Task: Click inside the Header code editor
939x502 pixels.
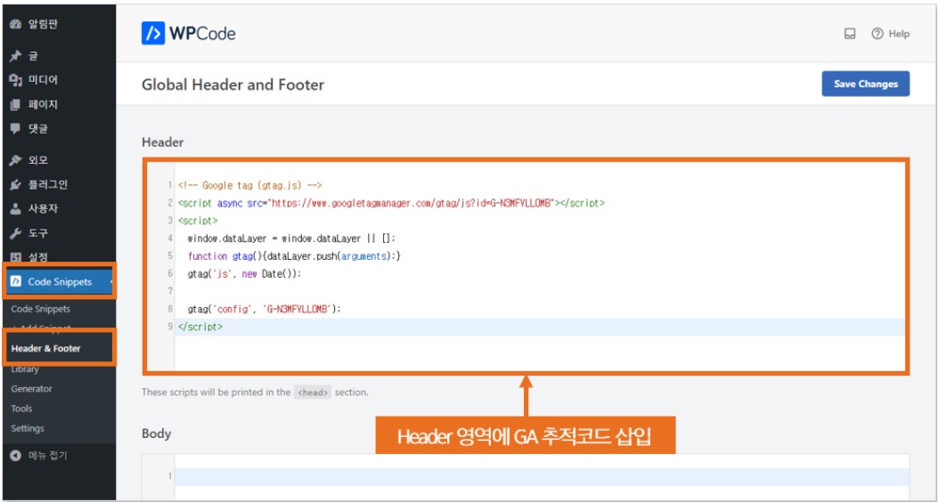Action: [x=526, y=266]
